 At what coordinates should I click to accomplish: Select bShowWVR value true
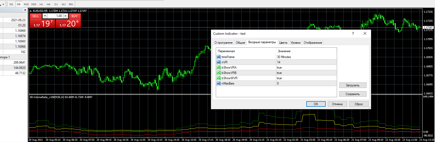[x=306, y=78]
